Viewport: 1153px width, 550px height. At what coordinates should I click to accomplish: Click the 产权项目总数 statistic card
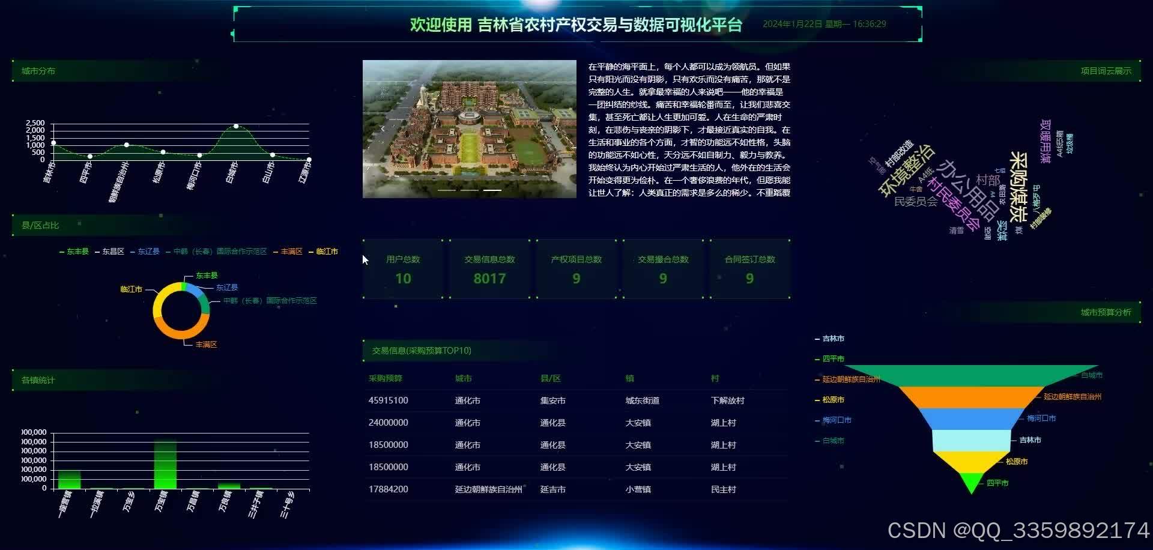[x=576, y=269]
